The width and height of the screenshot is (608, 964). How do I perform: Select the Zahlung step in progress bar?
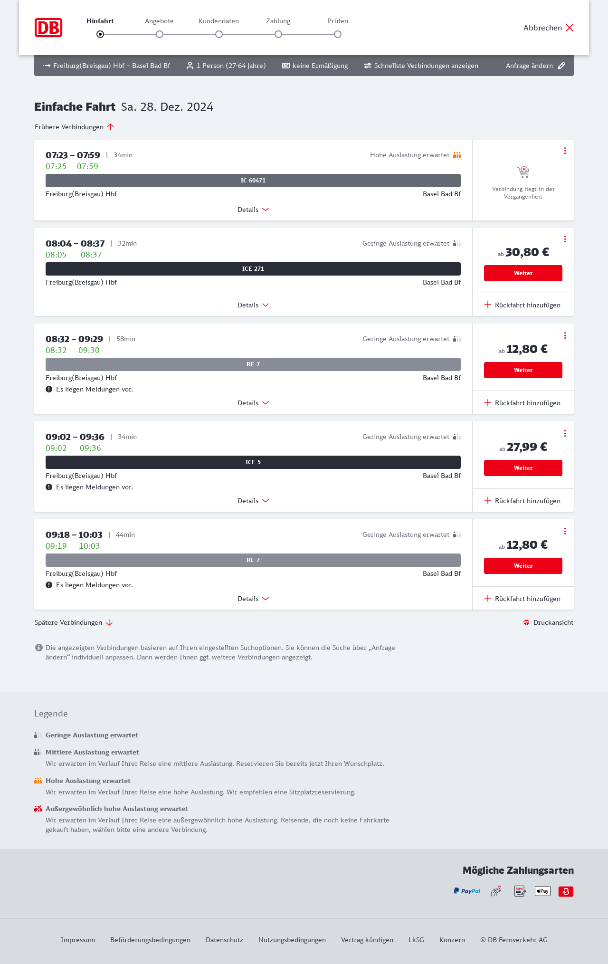(x=278, y=34)
